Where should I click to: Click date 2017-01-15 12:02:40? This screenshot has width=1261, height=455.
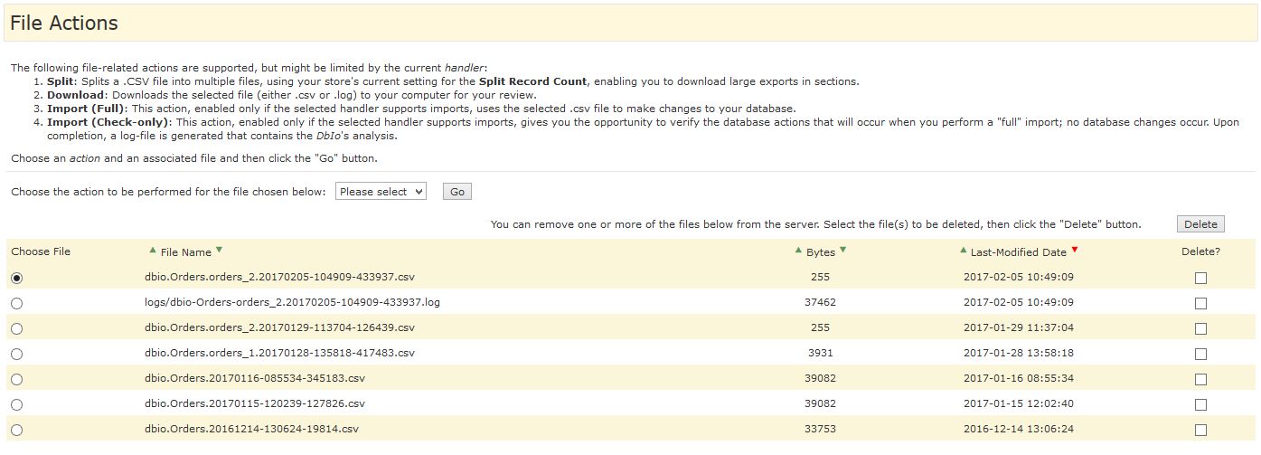(x=1019, y=403)
